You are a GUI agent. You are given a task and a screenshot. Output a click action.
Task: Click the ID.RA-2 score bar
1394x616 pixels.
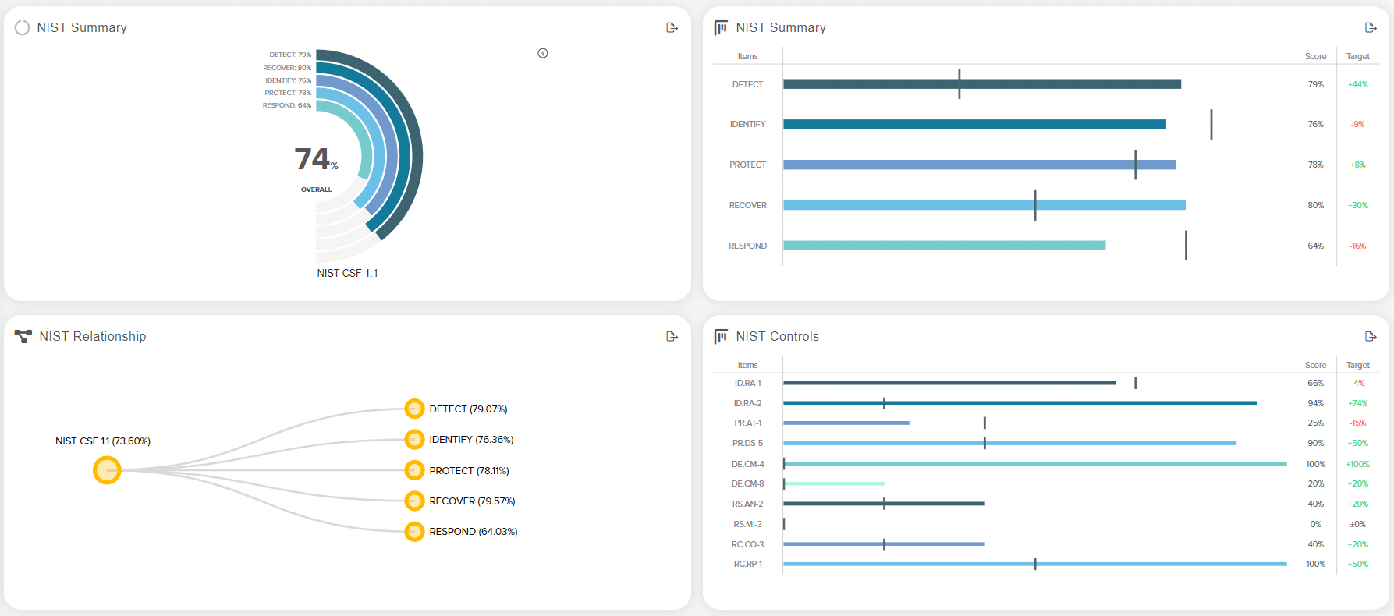point(1020,403)
